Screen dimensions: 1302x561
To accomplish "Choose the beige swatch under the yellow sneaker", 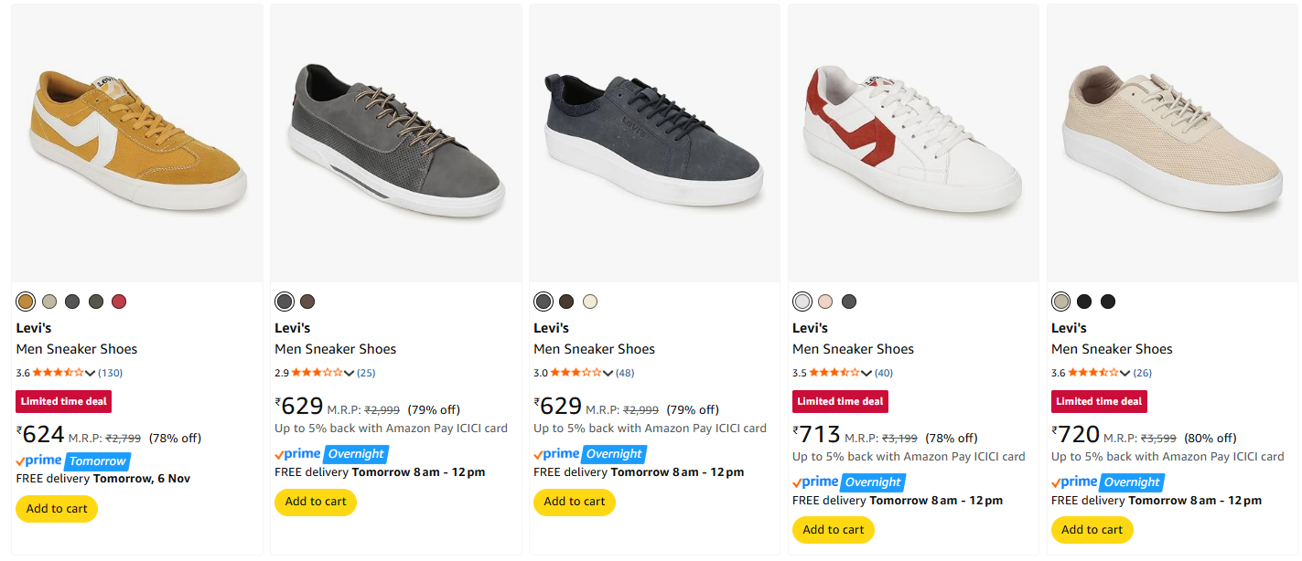I will click(49, 302).
